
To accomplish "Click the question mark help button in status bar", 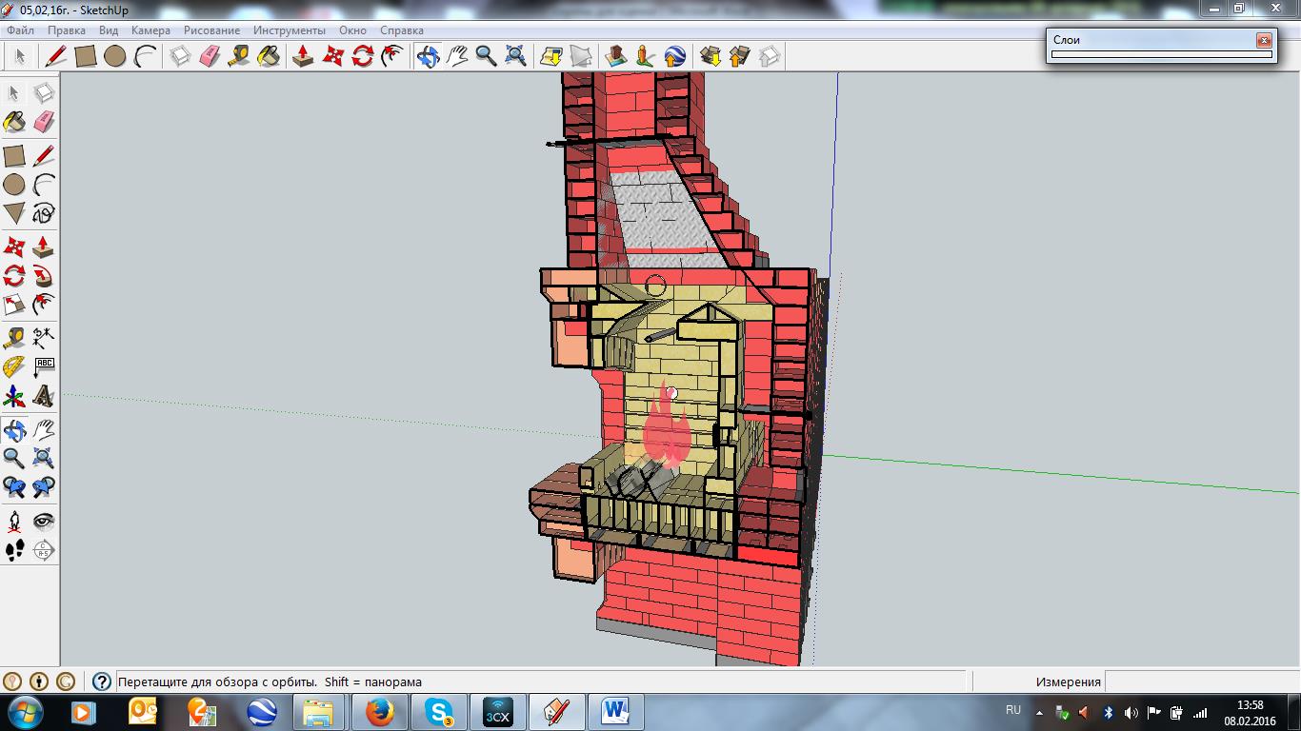I will (x=102, y=682).
